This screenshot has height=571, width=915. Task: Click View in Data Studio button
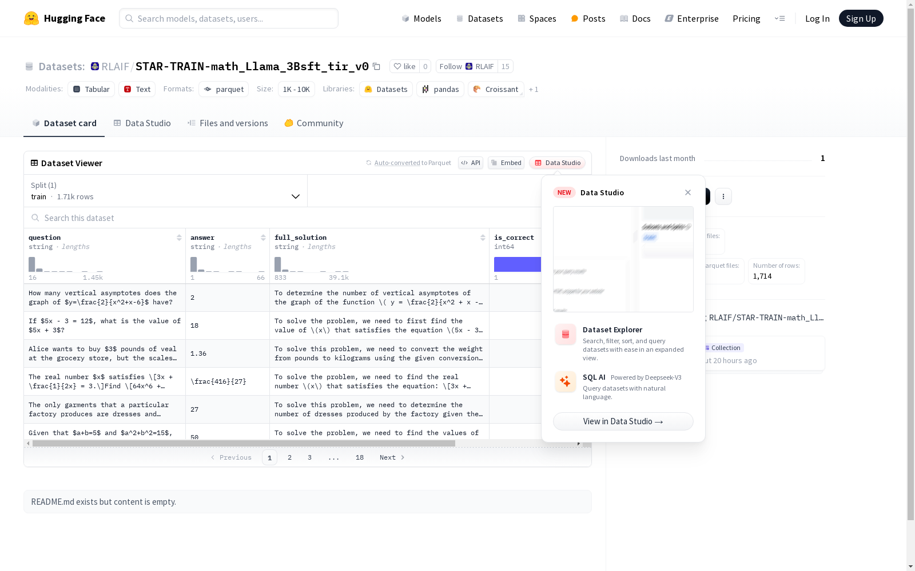(623, 421)
